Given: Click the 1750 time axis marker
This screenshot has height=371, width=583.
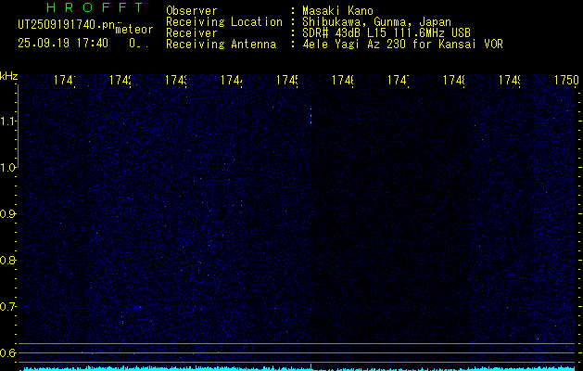Looking at the screenshot, I should coord(566,80).
